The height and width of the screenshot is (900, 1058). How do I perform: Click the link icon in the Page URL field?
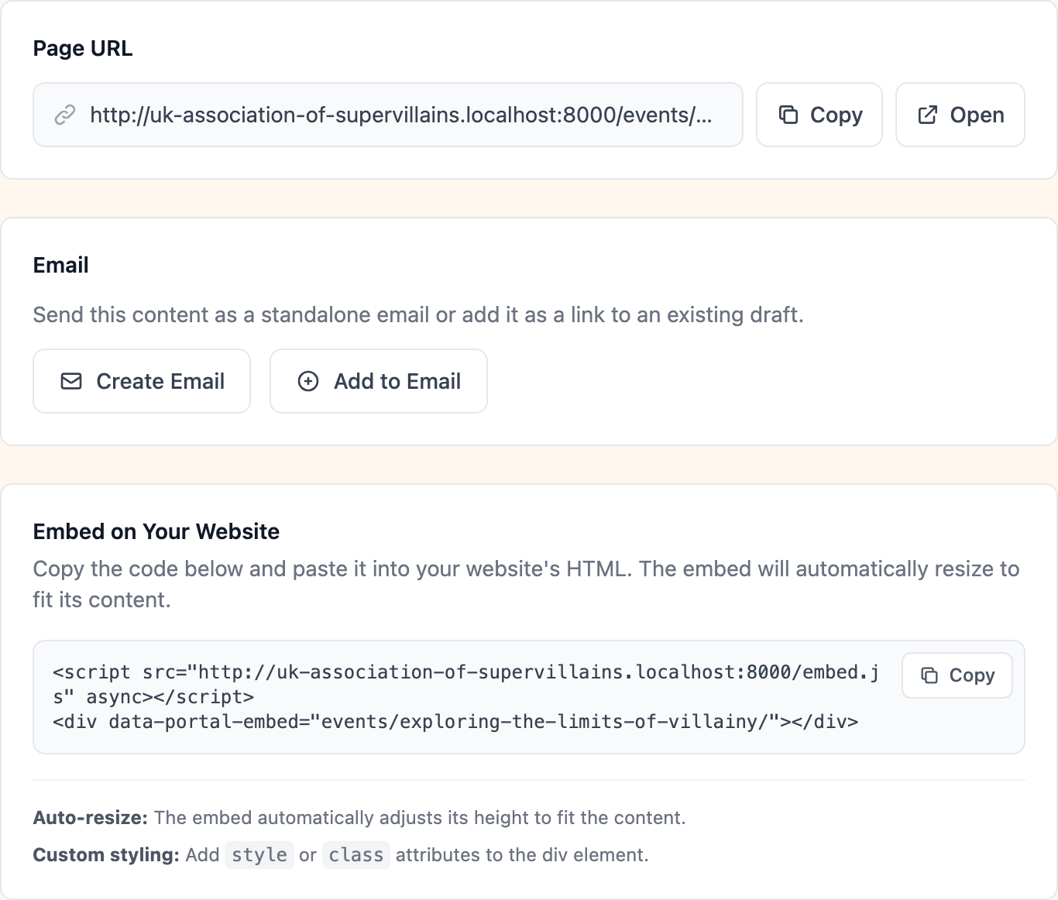(x=64, y=115)
